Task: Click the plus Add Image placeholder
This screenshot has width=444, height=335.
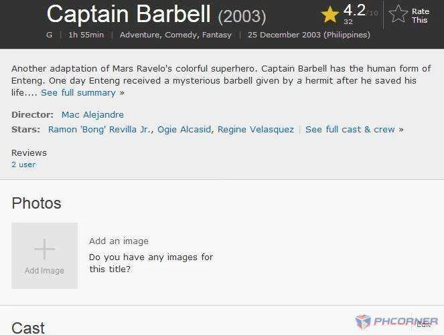Action: click(44, 255)
